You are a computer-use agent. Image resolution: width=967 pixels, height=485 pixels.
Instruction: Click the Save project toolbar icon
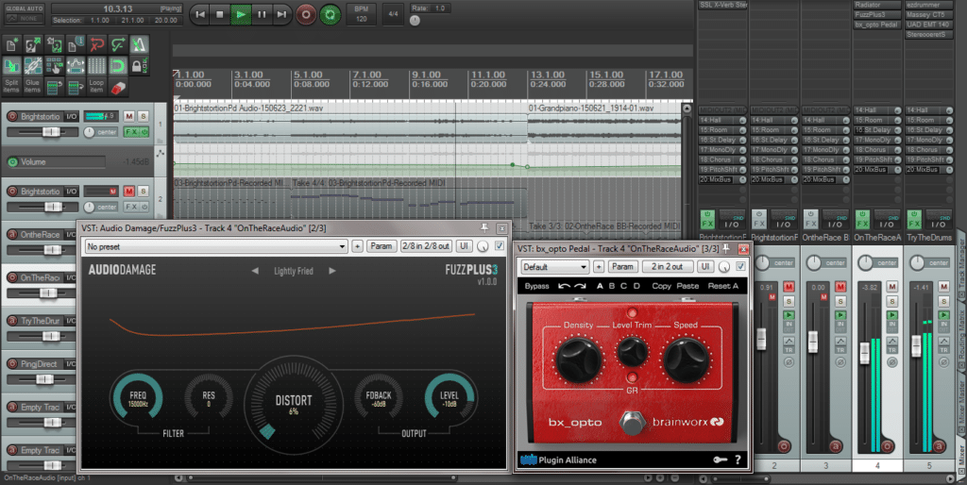pos(54,44)
